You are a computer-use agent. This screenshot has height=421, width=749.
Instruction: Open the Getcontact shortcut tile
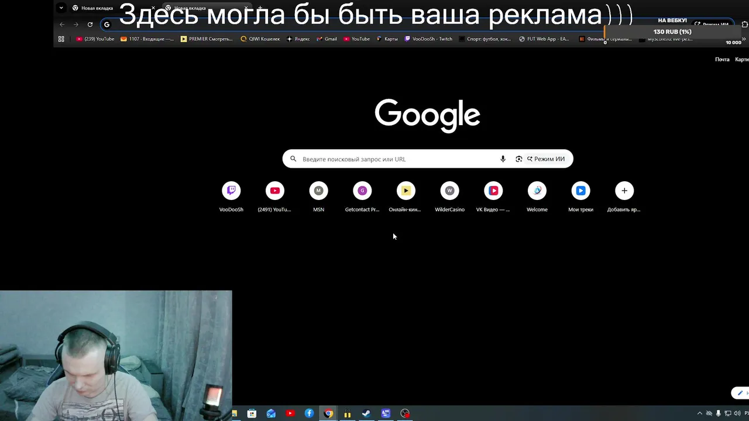click(362, 197)
